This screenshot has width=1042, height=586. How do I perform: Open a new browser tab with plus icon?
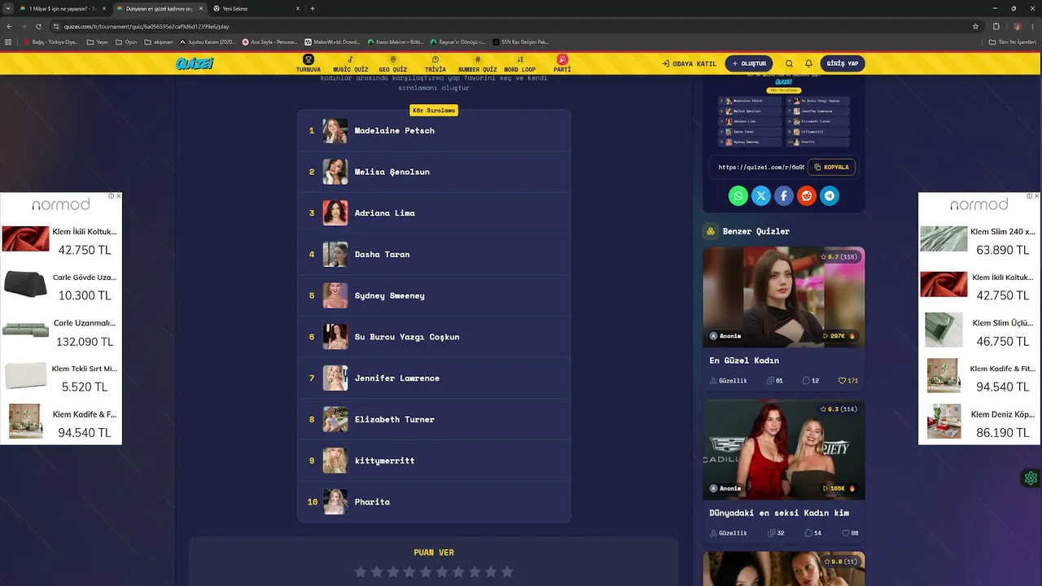[x=313, y=8]
